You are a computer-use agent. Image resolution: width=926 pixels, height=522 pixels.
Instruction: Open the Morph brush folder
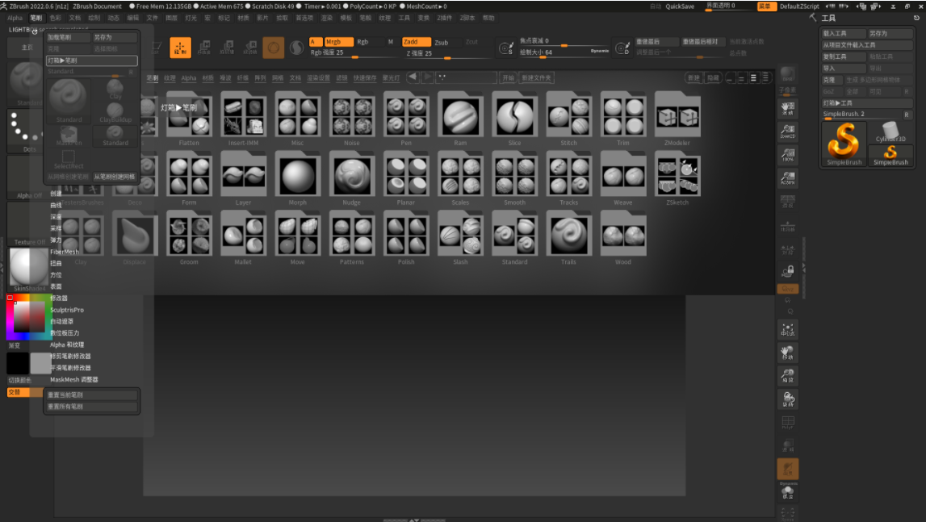[x=297, y=178]
